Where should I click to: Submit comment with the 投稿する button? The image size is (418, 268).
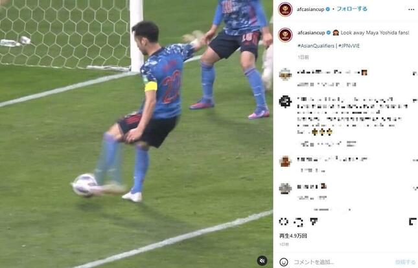[405, 262]
